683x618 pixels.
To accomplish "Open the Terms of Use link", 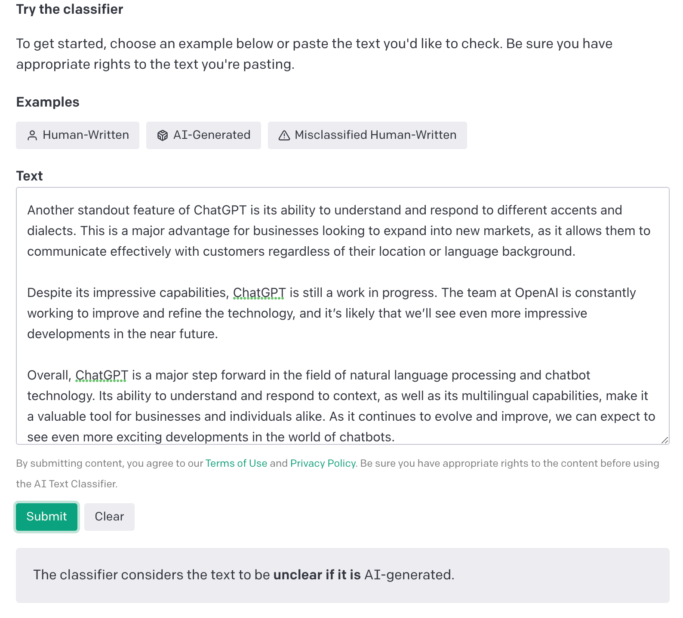I will [x=236, y=463].
